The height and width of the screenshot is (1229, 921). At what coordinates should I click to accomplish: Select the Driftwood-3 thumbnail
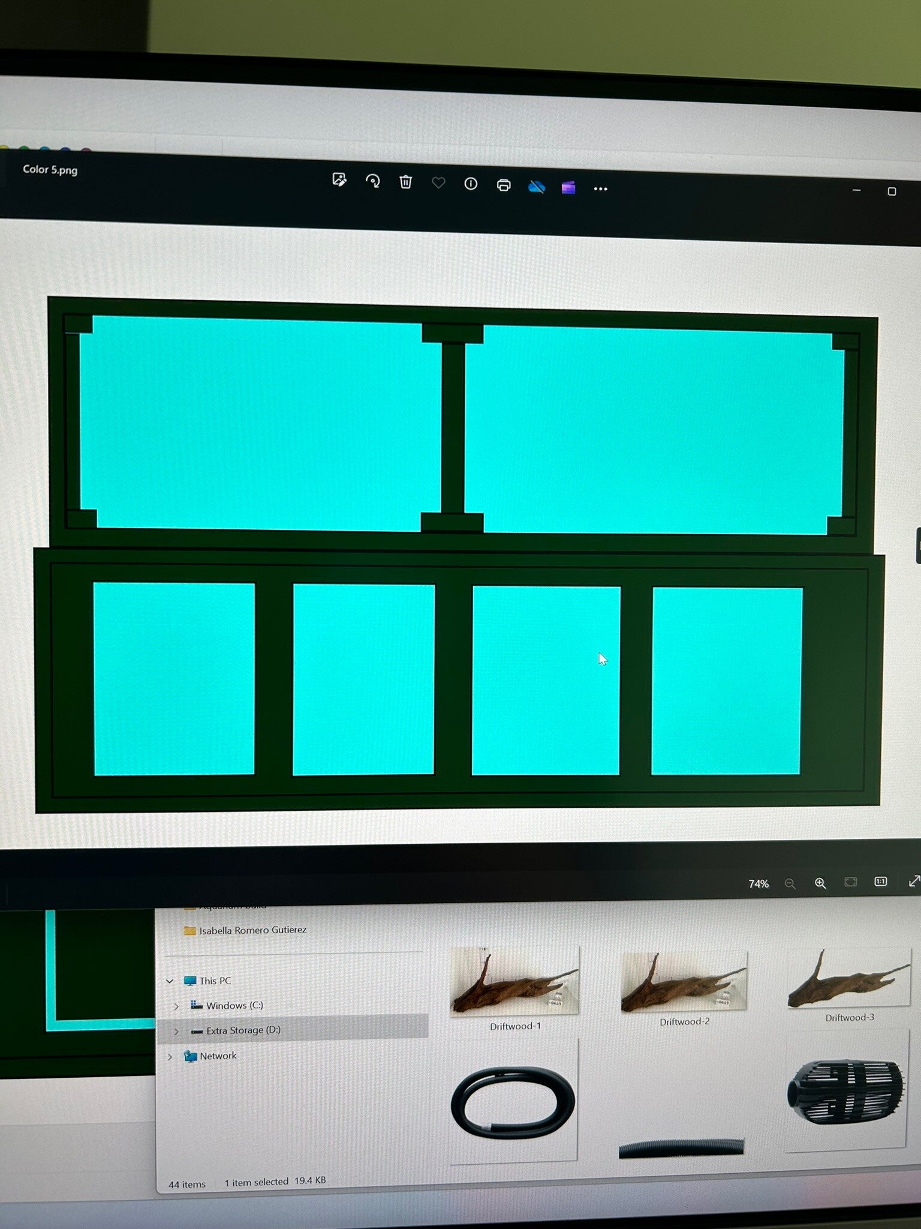click(849, 984)
